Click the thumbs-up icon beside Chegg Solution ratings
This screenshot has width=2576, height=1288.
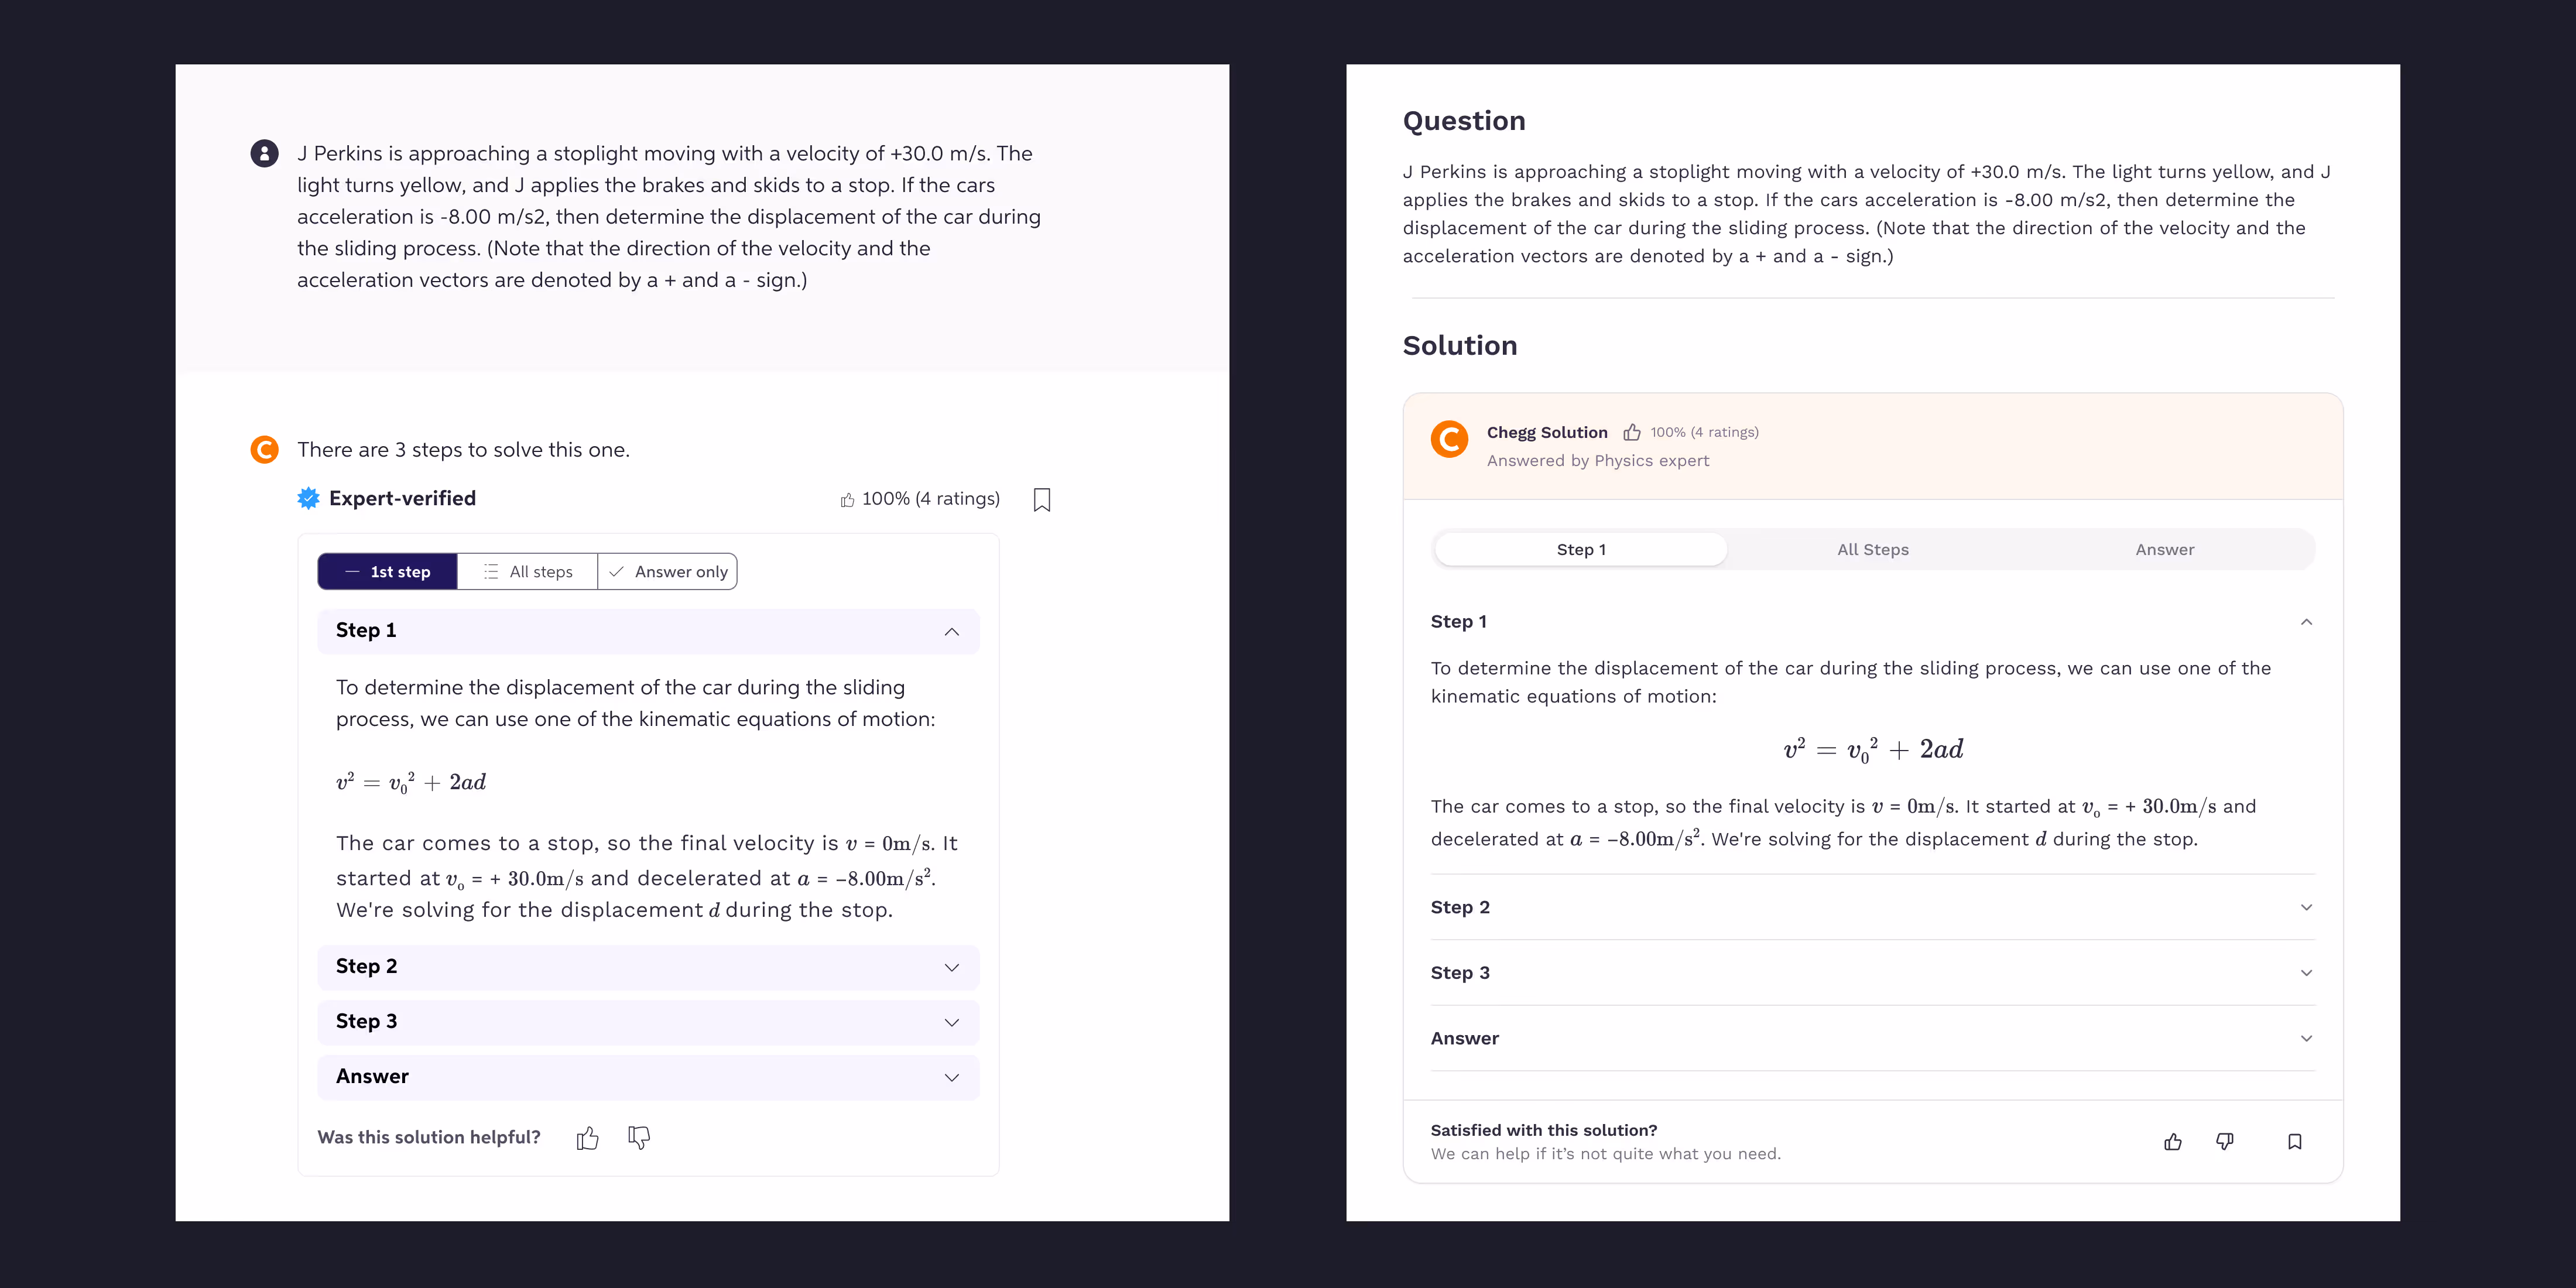[x=1632, y=432]
